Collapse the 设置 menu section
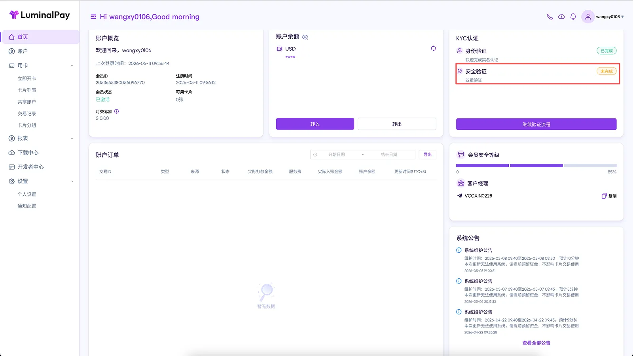 [x=72, y=181]
